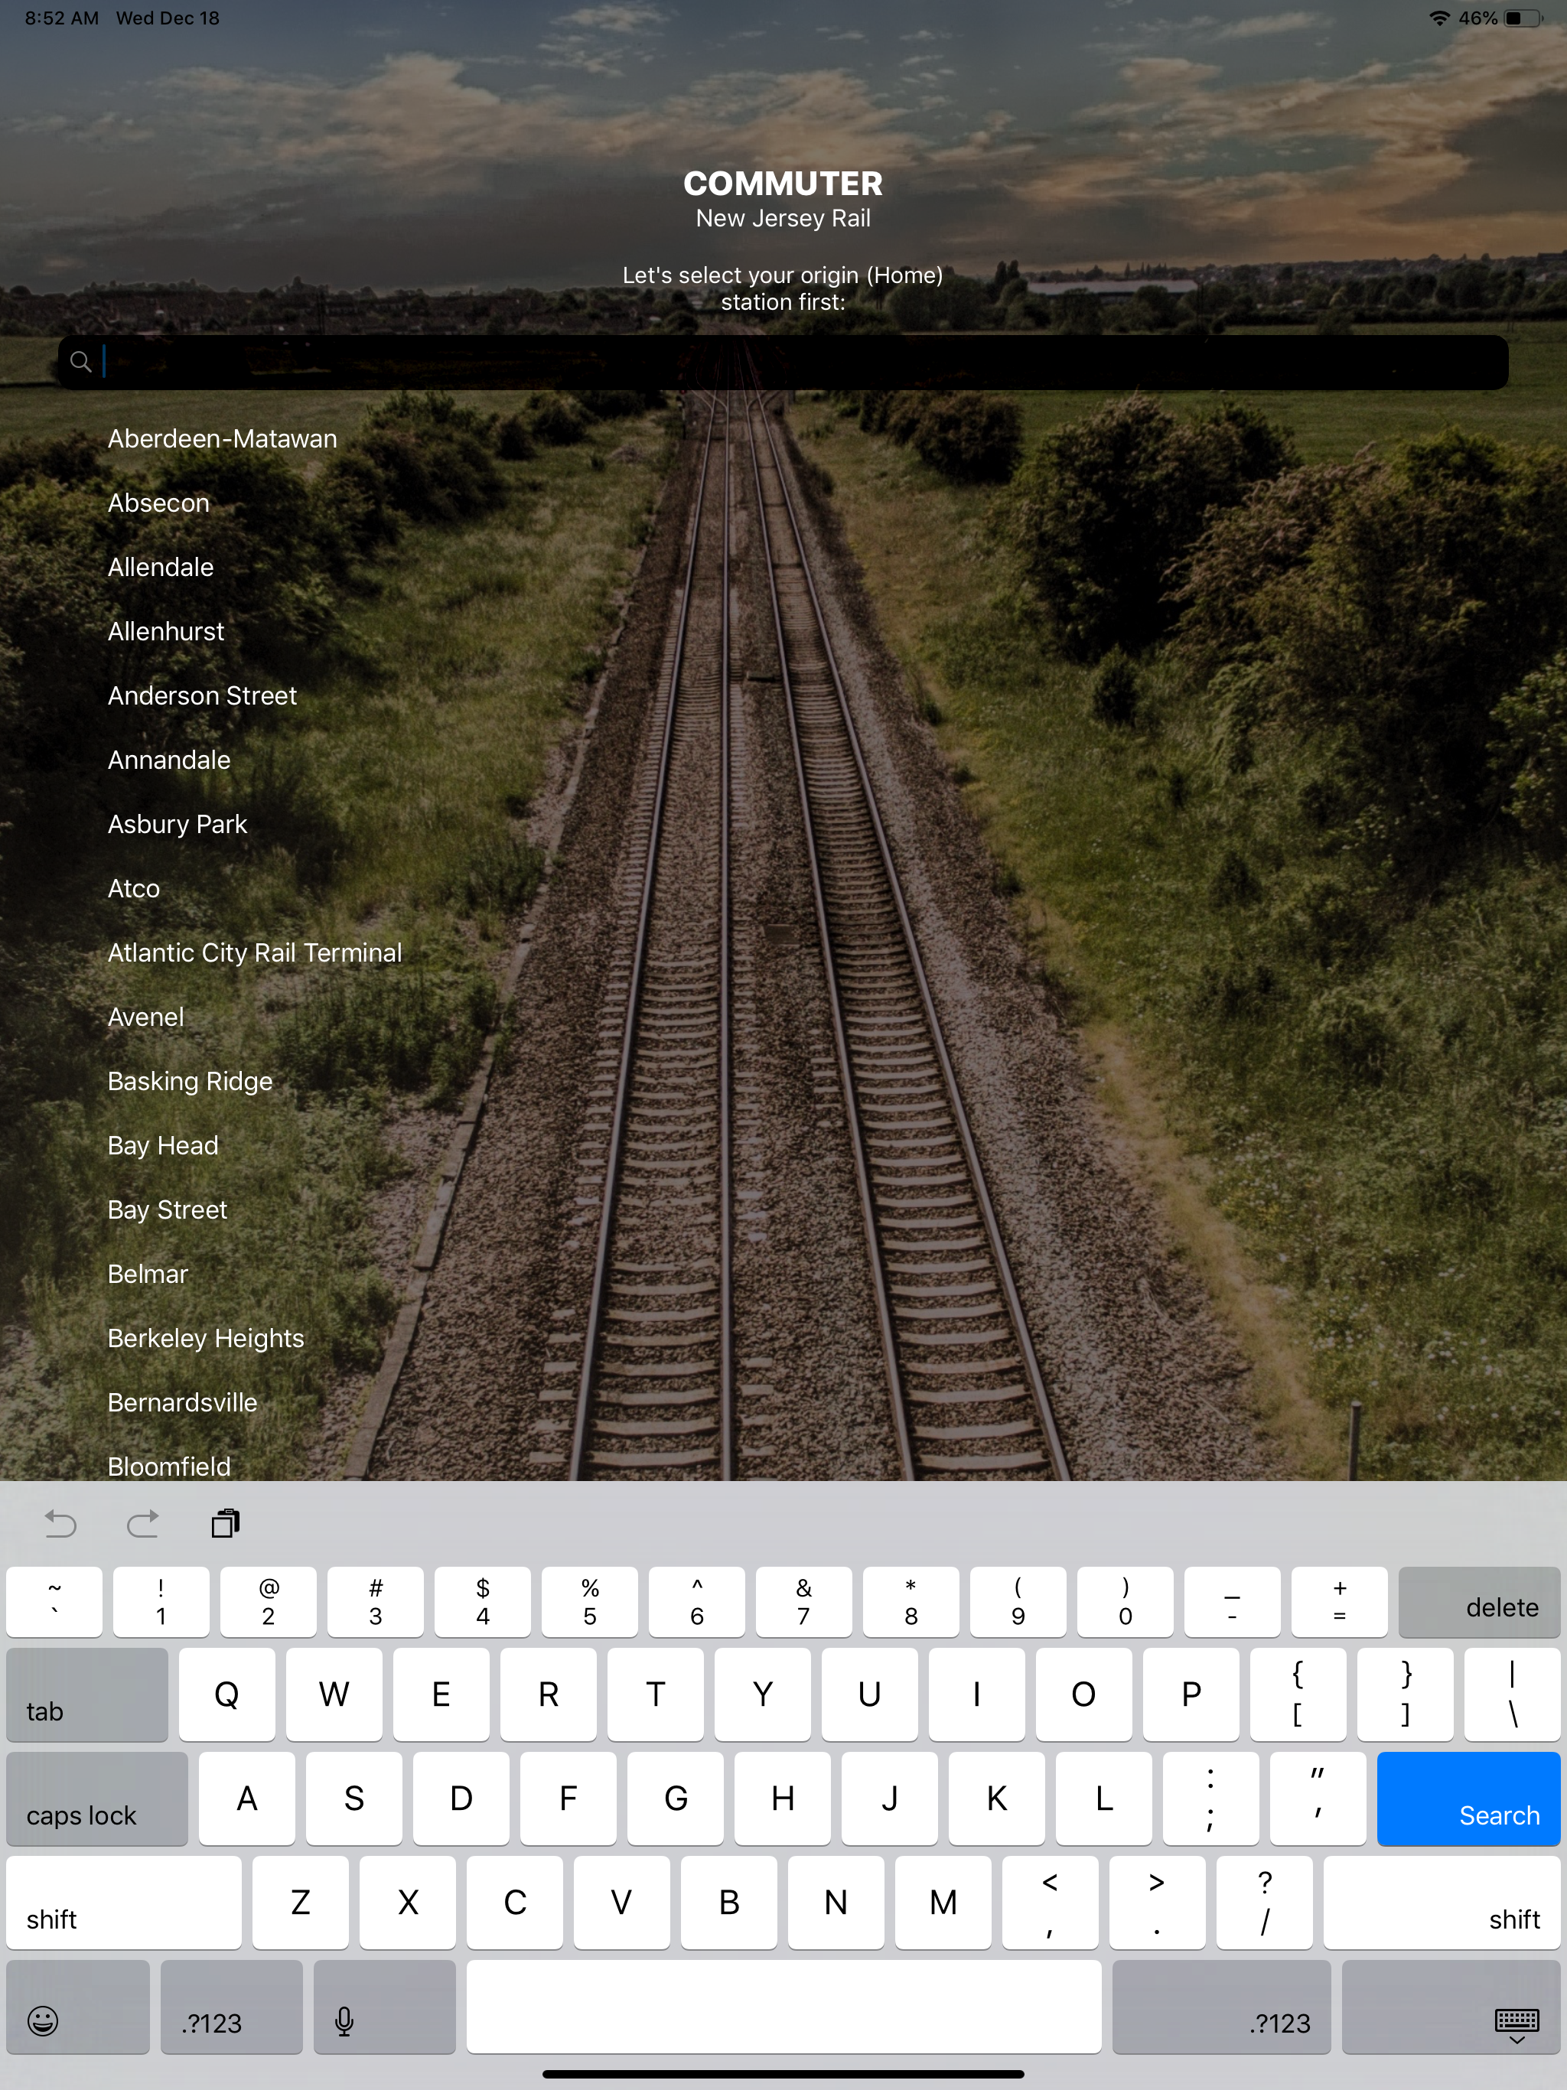The width and height of the screenshot is (1567, 2090).
Task: Tap the keyboard undo arrow
Action: point(60,1523)
